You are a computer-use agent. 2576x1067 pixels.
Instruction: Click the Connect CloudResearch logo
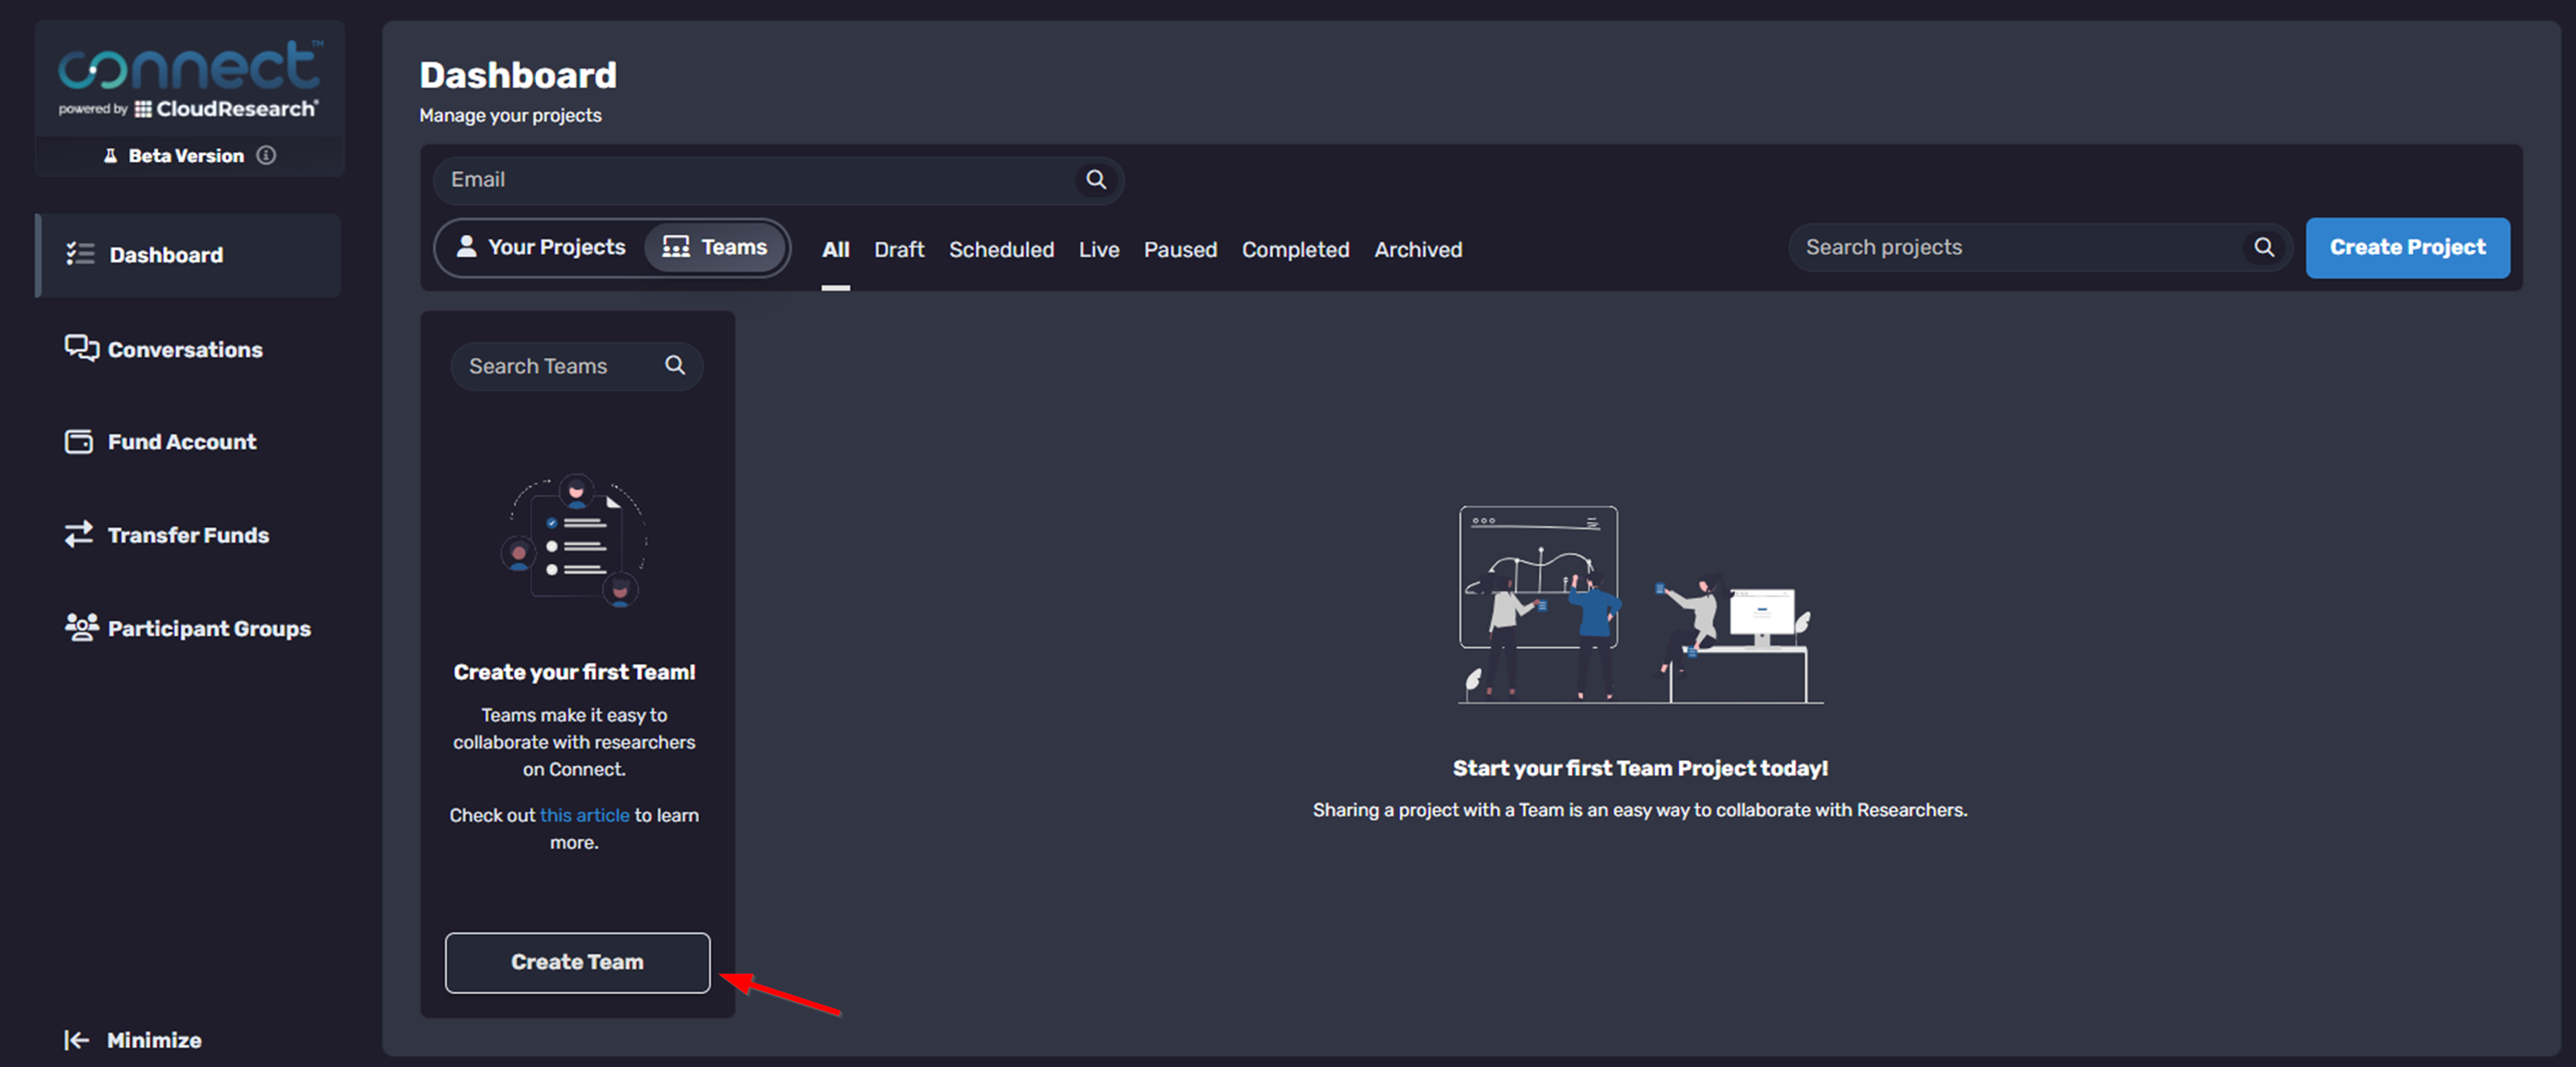tap(190, 79)
